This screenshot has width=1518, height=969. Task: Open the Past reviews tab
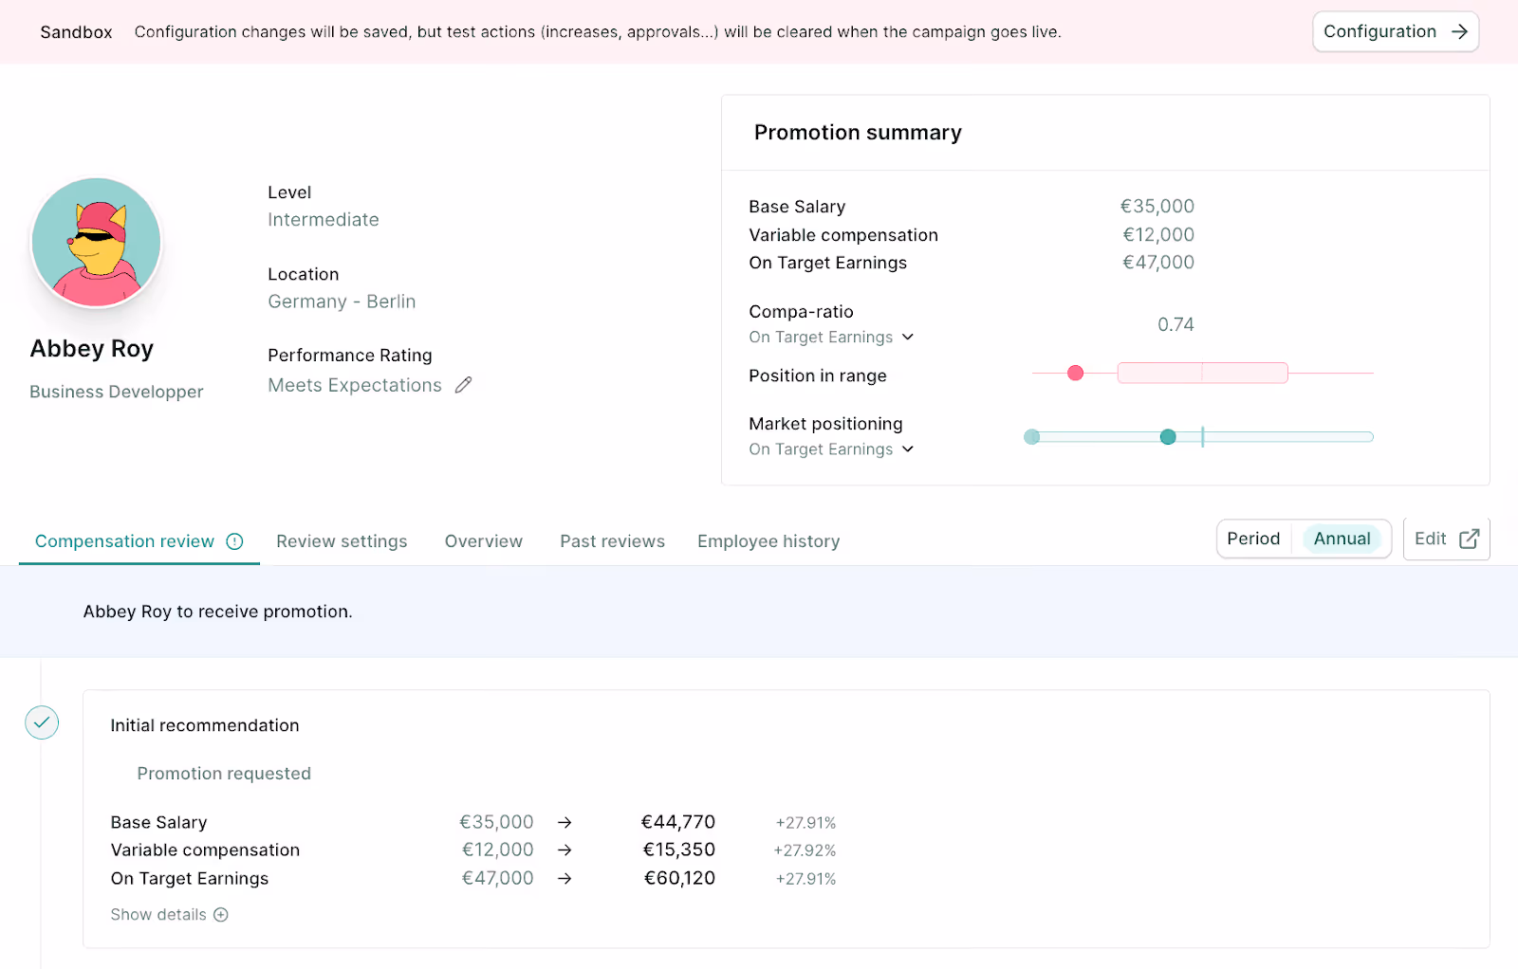click(x=611, y=540)
